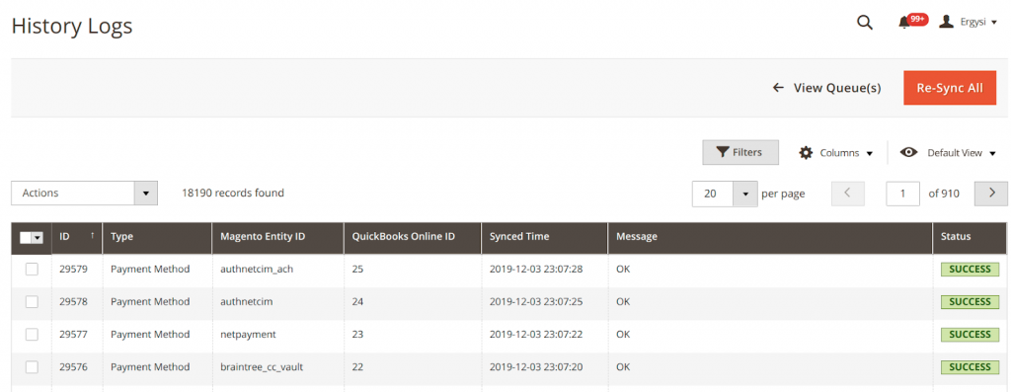
Task: Open the Filters button
Action: point(740,153)
